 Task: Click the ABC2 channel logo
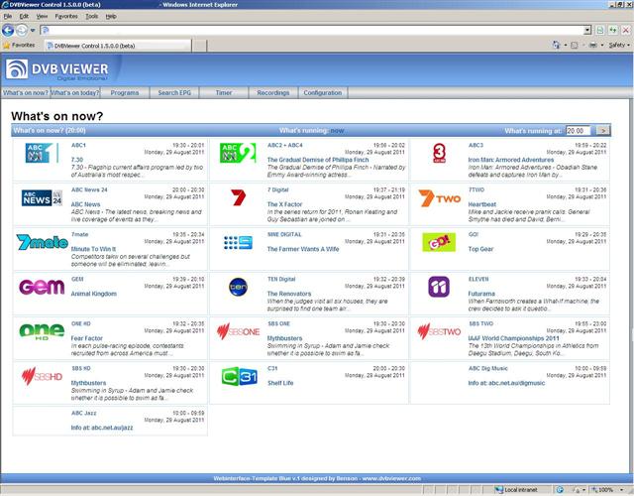[x=238, y=153]
